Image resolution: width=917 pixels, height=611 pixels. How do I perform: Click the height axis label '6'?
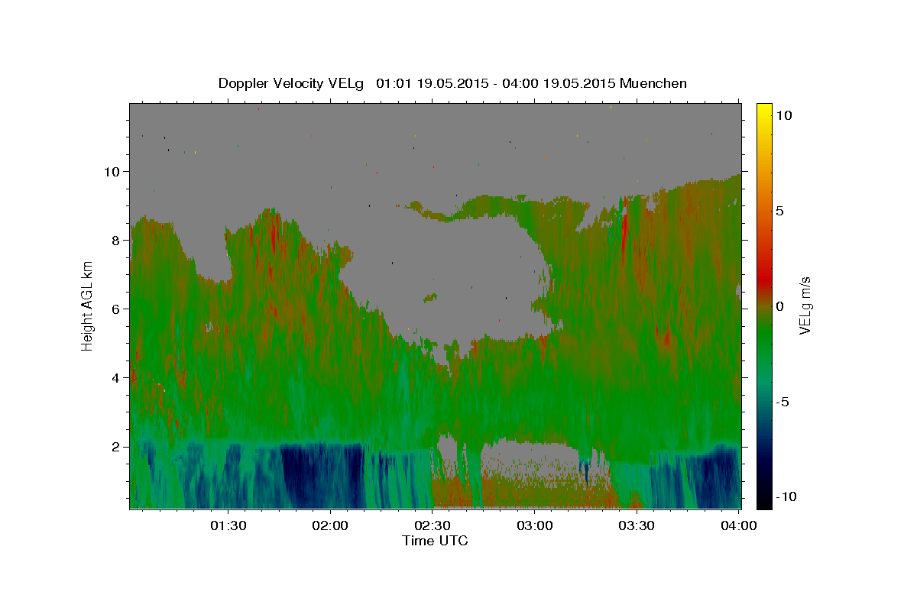click(x=117, y=309)
